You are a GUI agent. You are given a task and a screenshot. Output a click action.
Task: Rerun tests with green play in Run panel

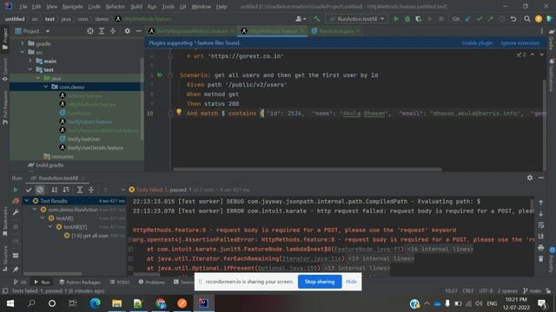pos(16,190)
